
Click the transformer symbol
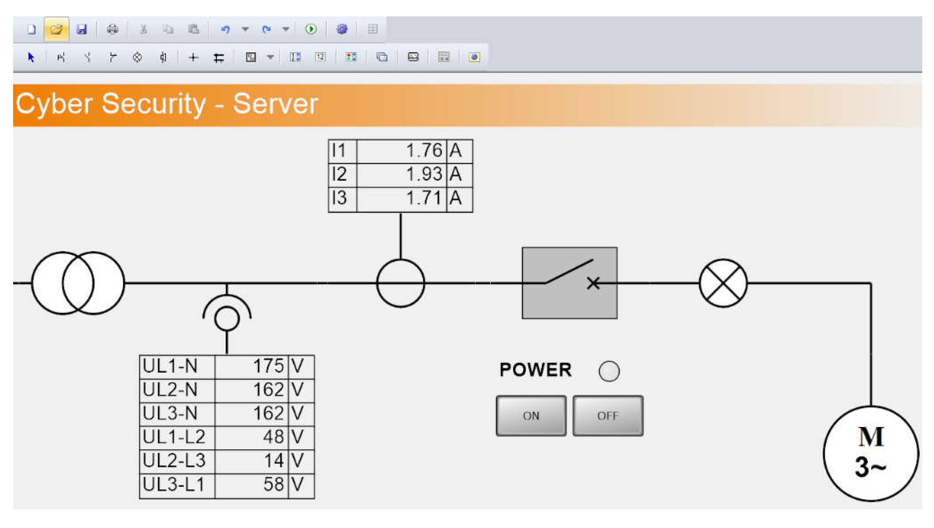(x=78, y=283)
